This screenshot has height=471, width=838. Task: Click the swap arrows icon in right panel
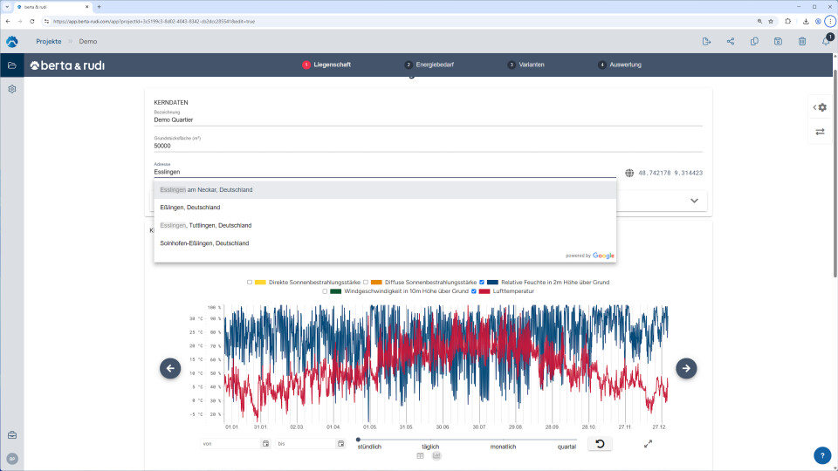coord(820,132)
